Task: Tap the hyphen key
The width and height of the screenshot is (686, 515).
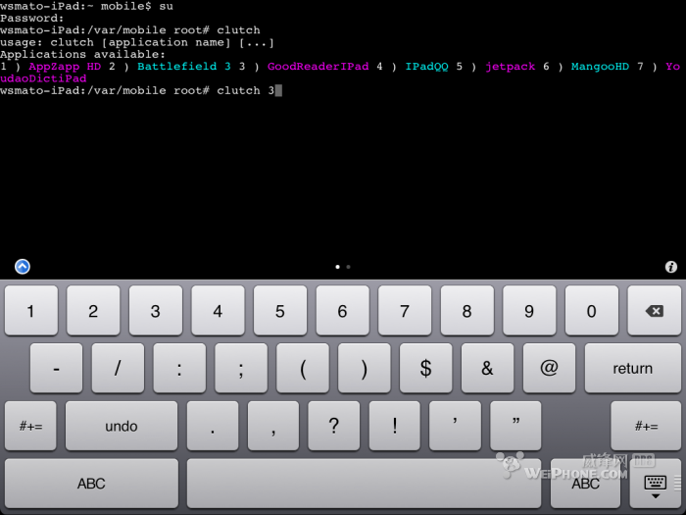Action: click(56, 368)
